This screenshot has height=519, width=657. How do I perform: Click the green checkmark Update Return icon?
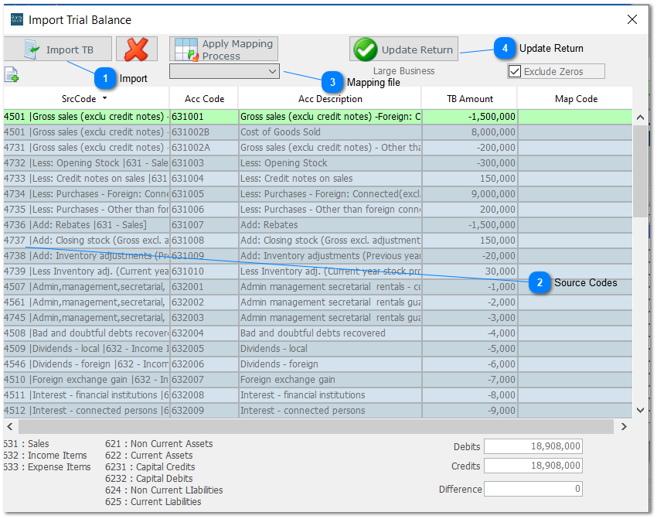coord(363,49)
